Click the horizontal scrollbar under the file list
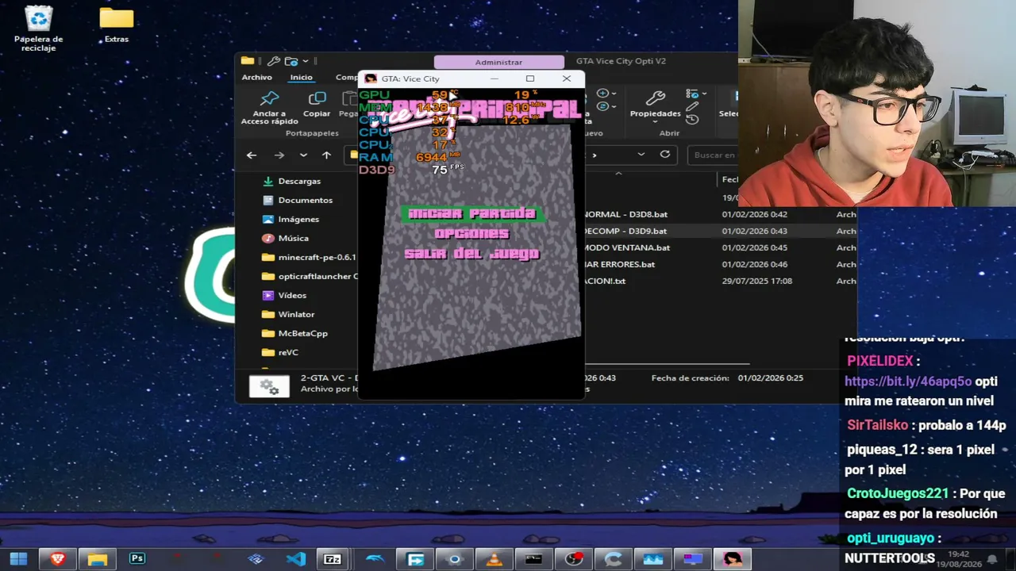The height and width of the screenshot is (571, 1016). [x=667, y=364]
